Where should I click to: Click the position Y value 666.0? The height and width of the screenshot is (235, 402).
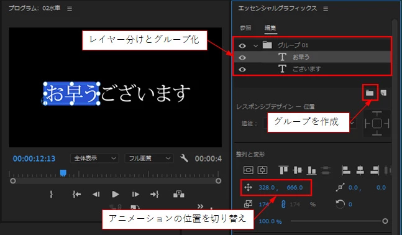click(x=295, y=188)
